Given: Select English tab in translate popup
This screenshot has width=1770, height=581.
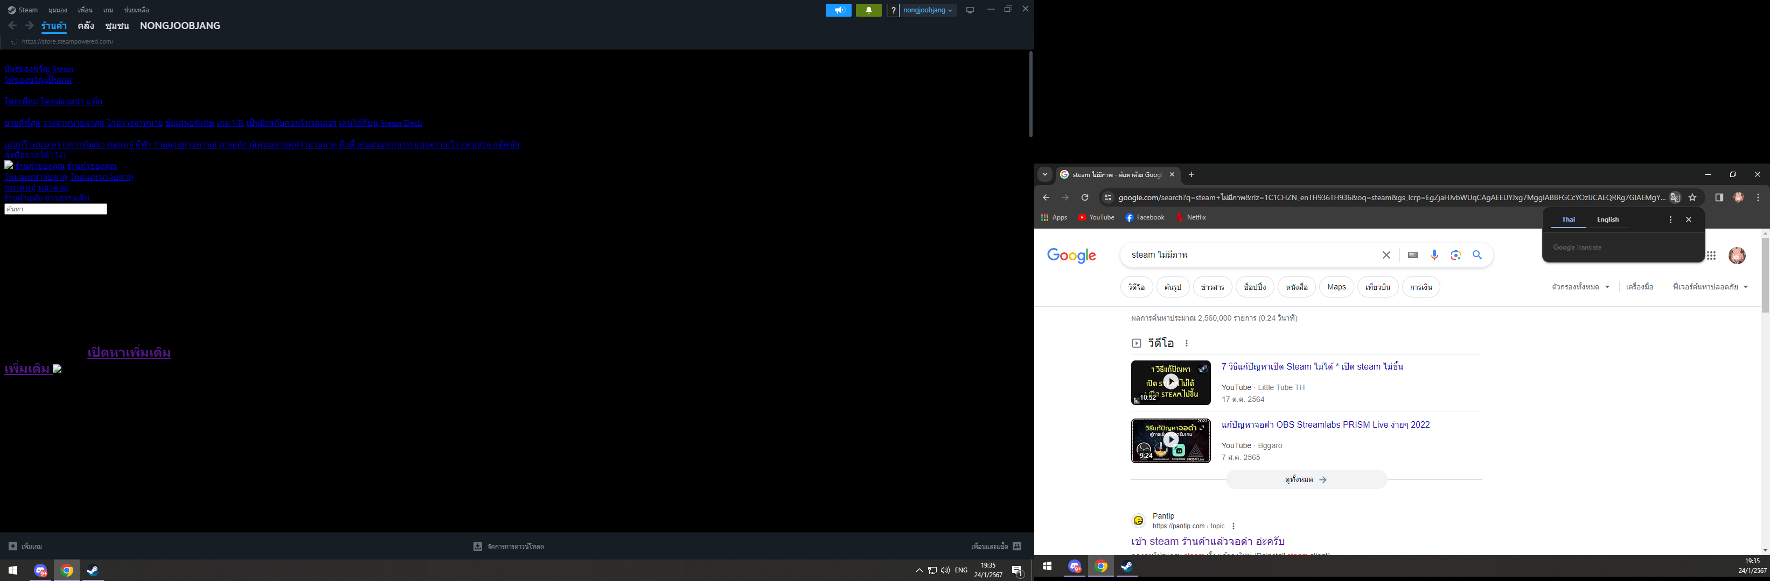Looking at the screenshot, I should [x=1608, y=219].
